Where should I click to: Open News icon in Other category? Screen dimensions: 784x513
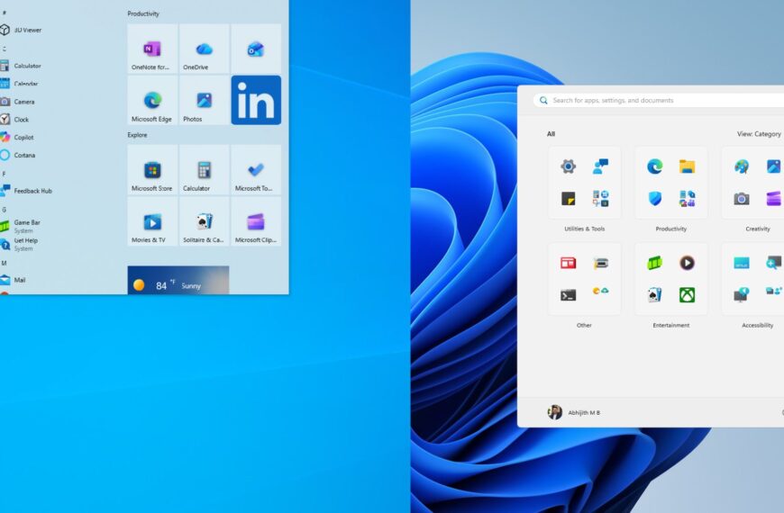(x=568, y=263)
